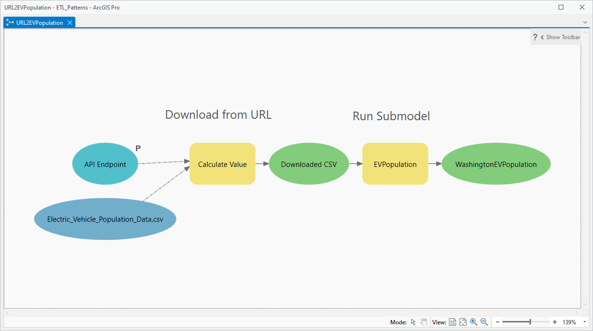Click the API Endpoint input variable

105,164
